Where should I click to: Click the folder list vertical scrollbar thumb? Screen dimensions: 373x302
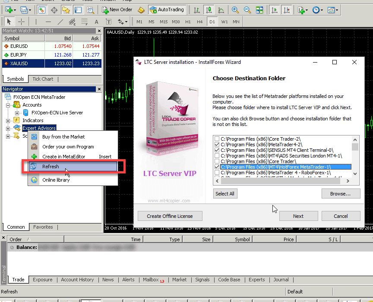pyautogui.click(x=355, y=147)
